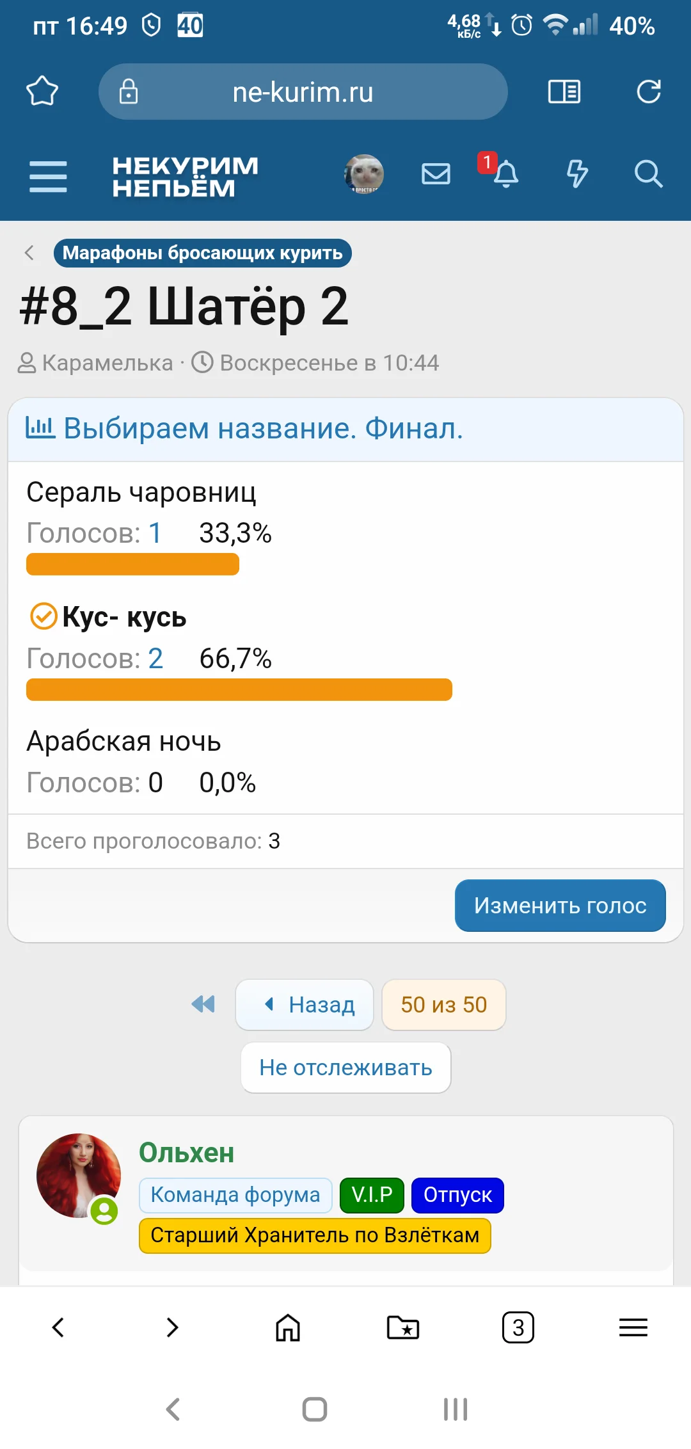The width and height of the screenshot is (691, 1449).
Task: Jump to first page with double-arrow control
Action: (202, 1005)
